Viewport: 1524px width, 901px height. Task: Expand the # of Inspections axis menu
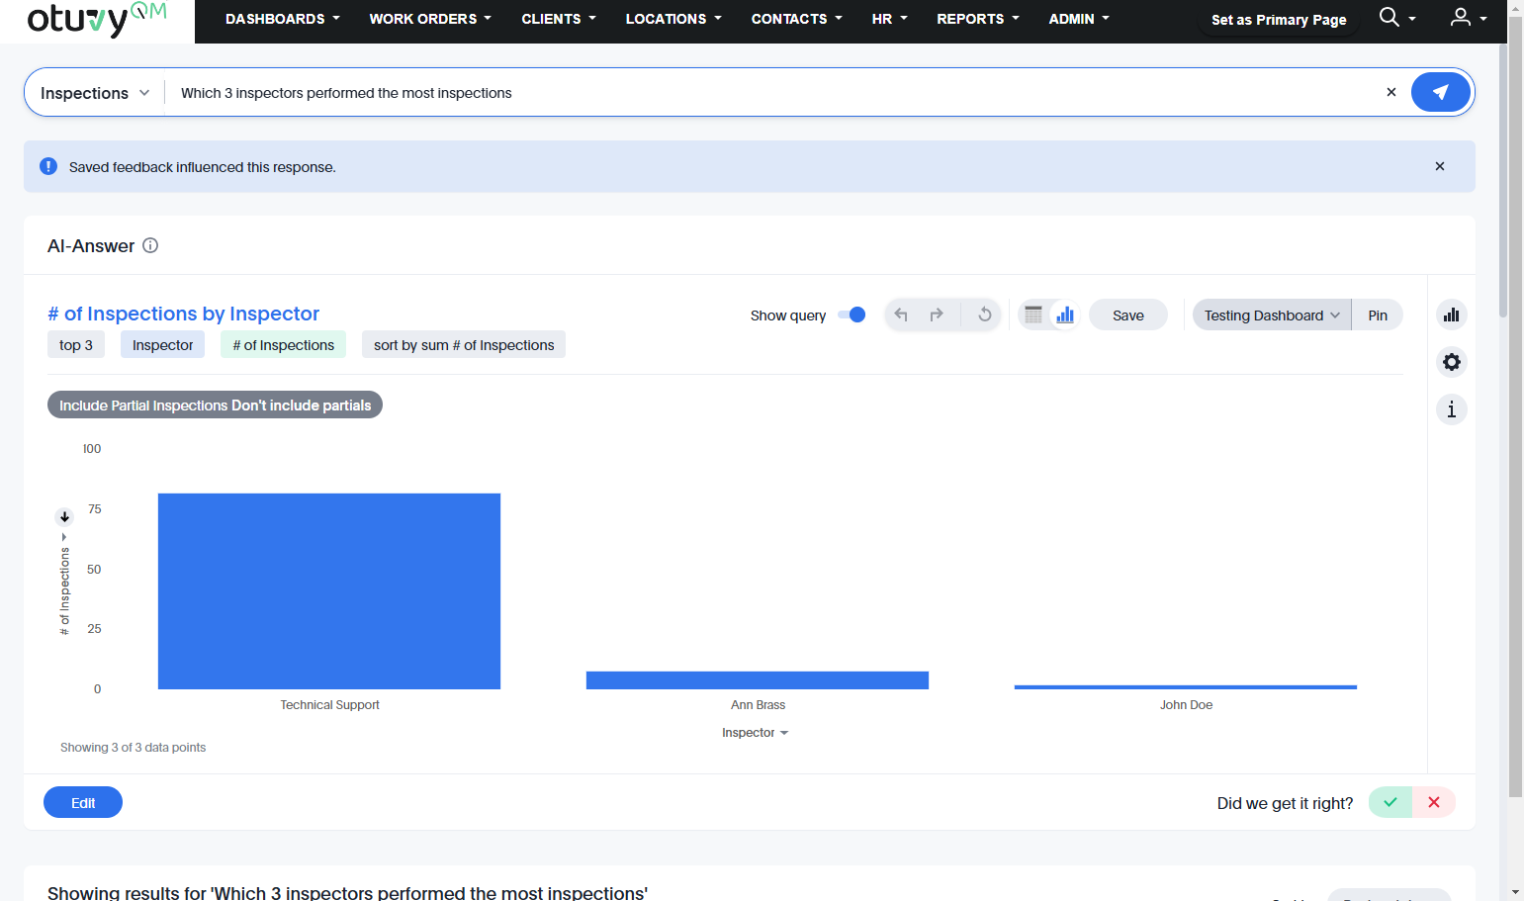[64, 586]
